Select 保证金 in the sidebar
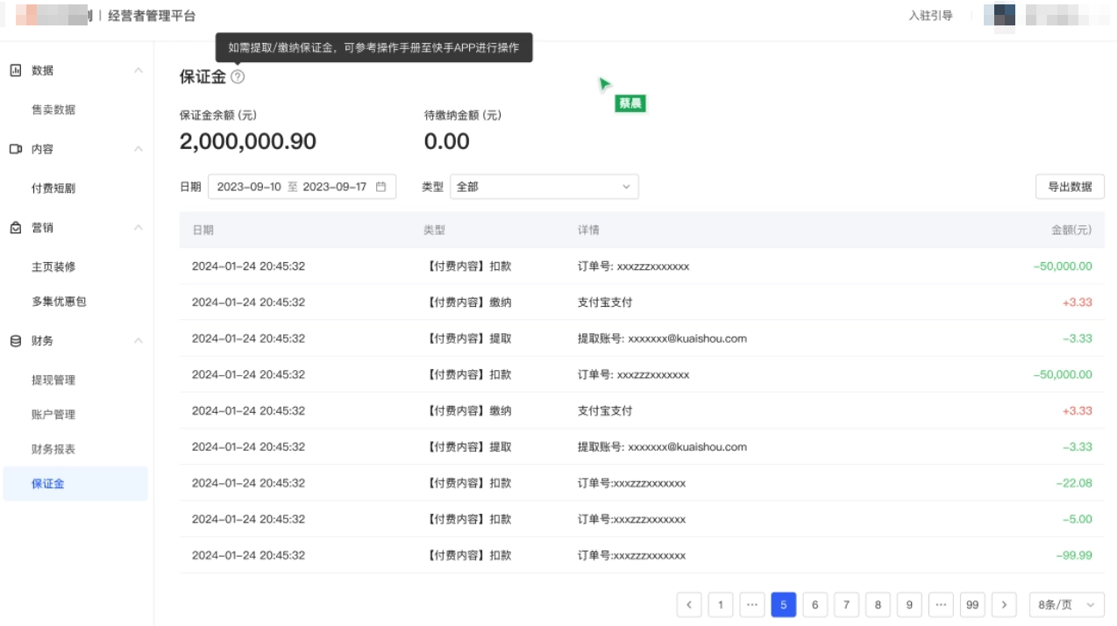This screenshot has width=1117, height=626. (x=75, y=484)
